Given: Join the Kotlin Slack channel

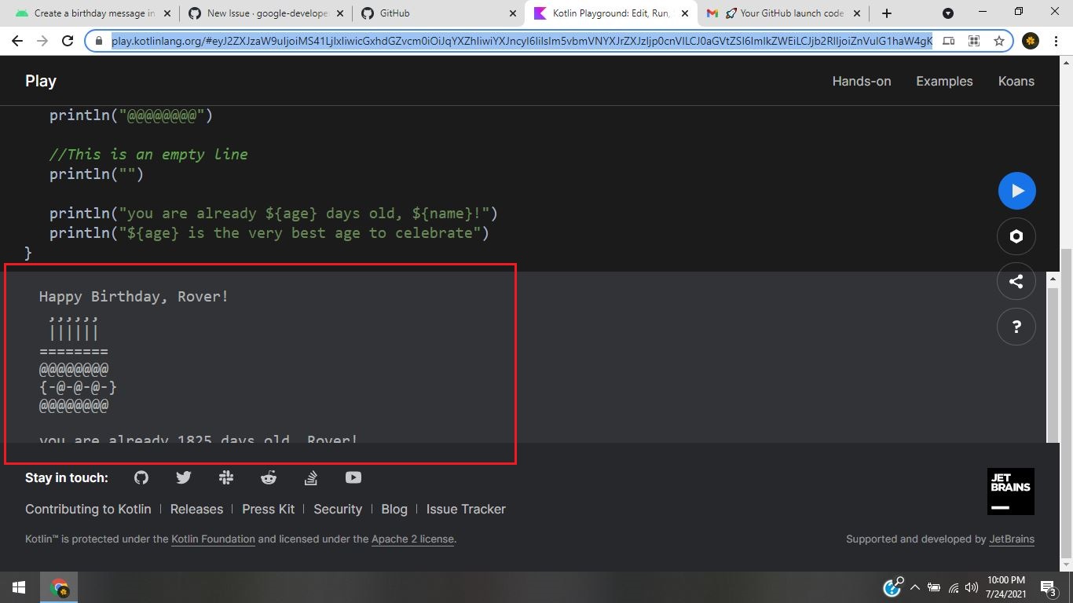Looking at the screenshot, I should tap(225, 477).
